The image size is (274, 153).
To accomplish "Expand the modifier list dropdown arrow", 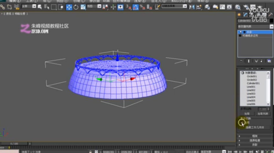I will coord(271,27).
